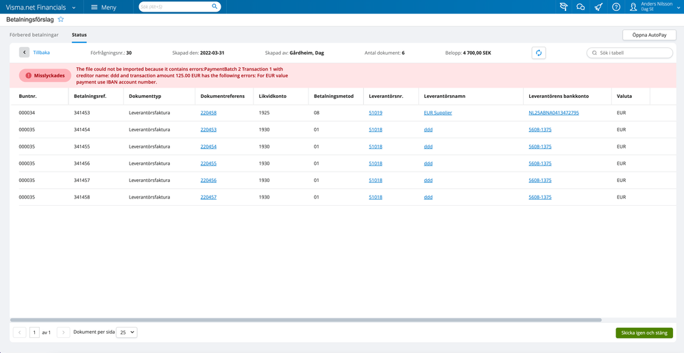
Task: Sort by the Betalningsmetod column header
Action: (x=333, y=96)
